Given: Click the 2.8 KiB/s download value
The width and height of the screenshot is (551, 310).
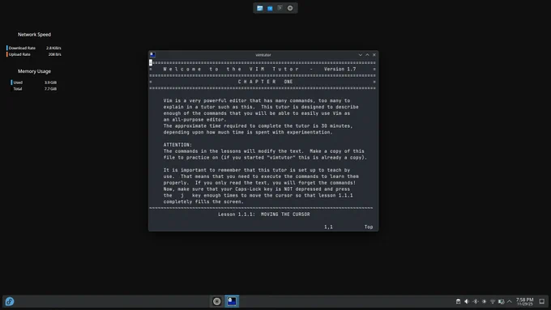Looking at the screenshot, I should click(53, 48).
